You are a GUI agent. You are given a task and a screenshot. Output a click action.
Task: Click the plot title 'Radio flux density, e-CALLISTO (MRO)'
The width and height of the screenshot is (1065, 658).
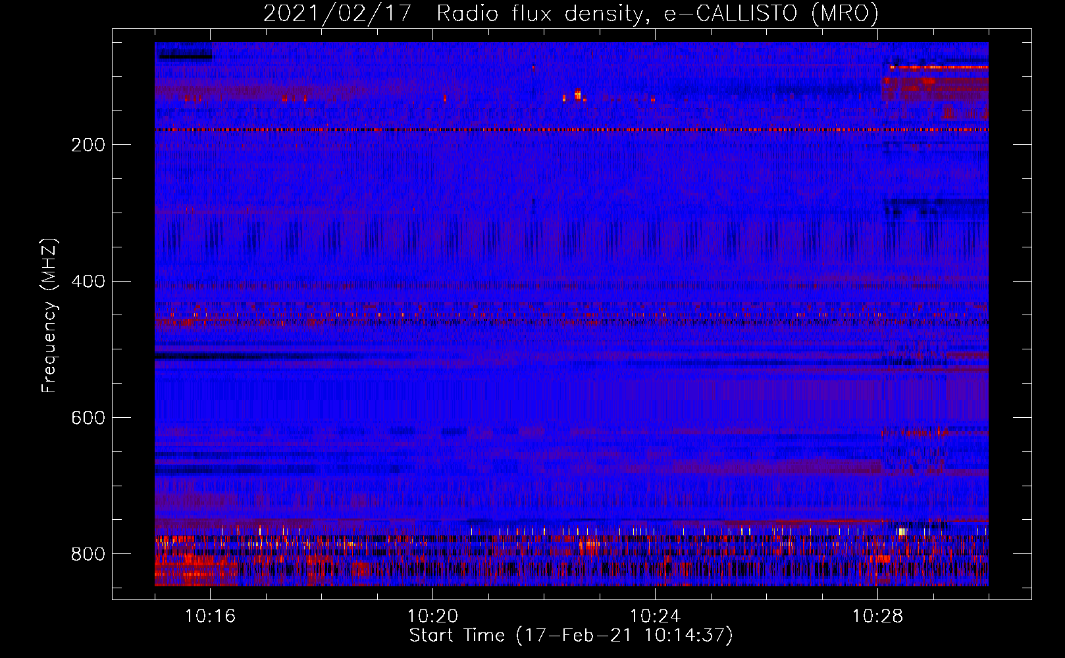click(657, 13)
